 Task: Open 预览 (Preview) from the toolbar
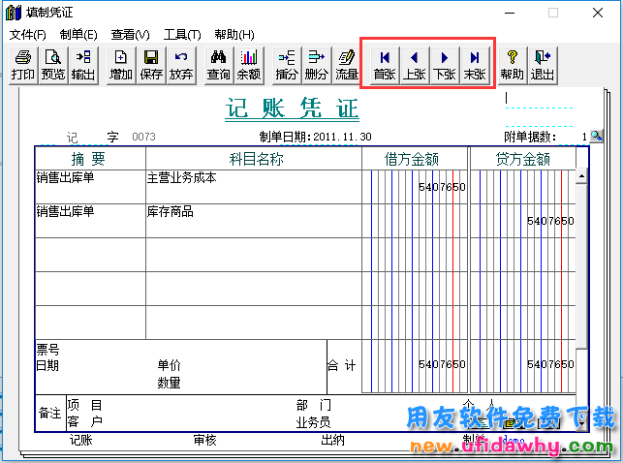[x=53, y=65]
